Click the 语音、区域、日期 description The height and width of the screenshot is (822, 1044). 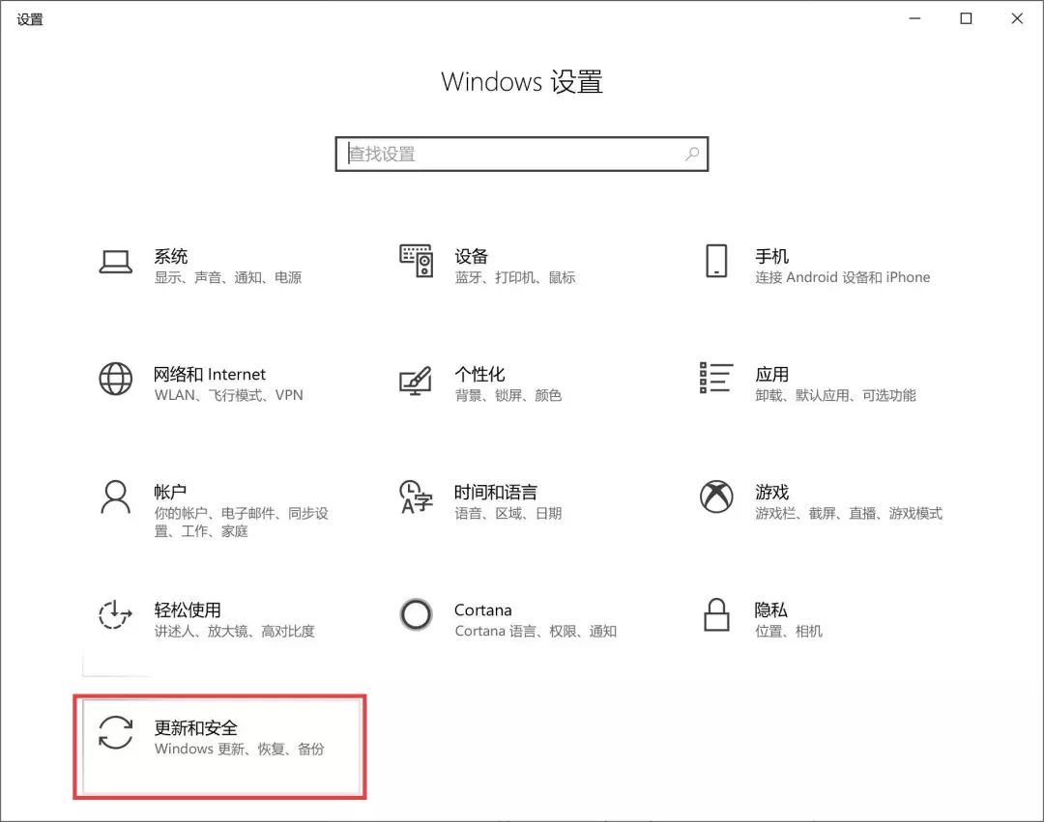[x=508, y=514]
